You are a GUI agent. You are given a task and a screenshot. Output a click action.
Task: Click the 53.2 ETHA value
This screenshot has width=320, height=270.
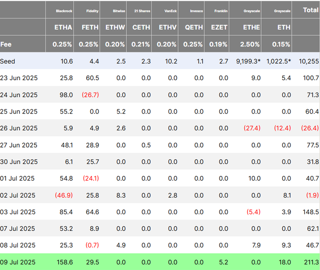click(x=66, y=229)
